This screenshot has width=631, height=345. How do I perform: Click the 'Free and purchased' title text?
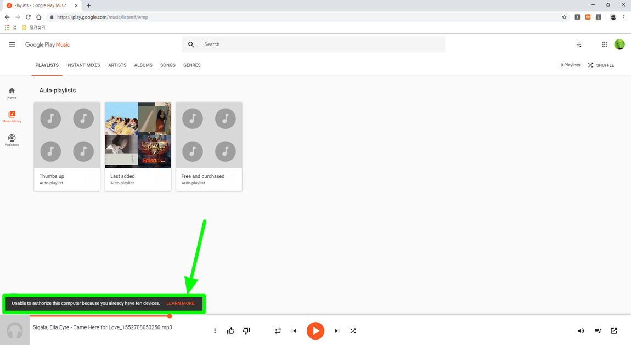pyautogui.click(x=203, y=176)
